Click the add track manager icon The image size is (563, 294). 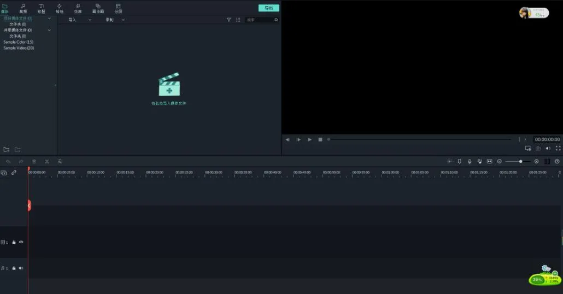(4, 173)
